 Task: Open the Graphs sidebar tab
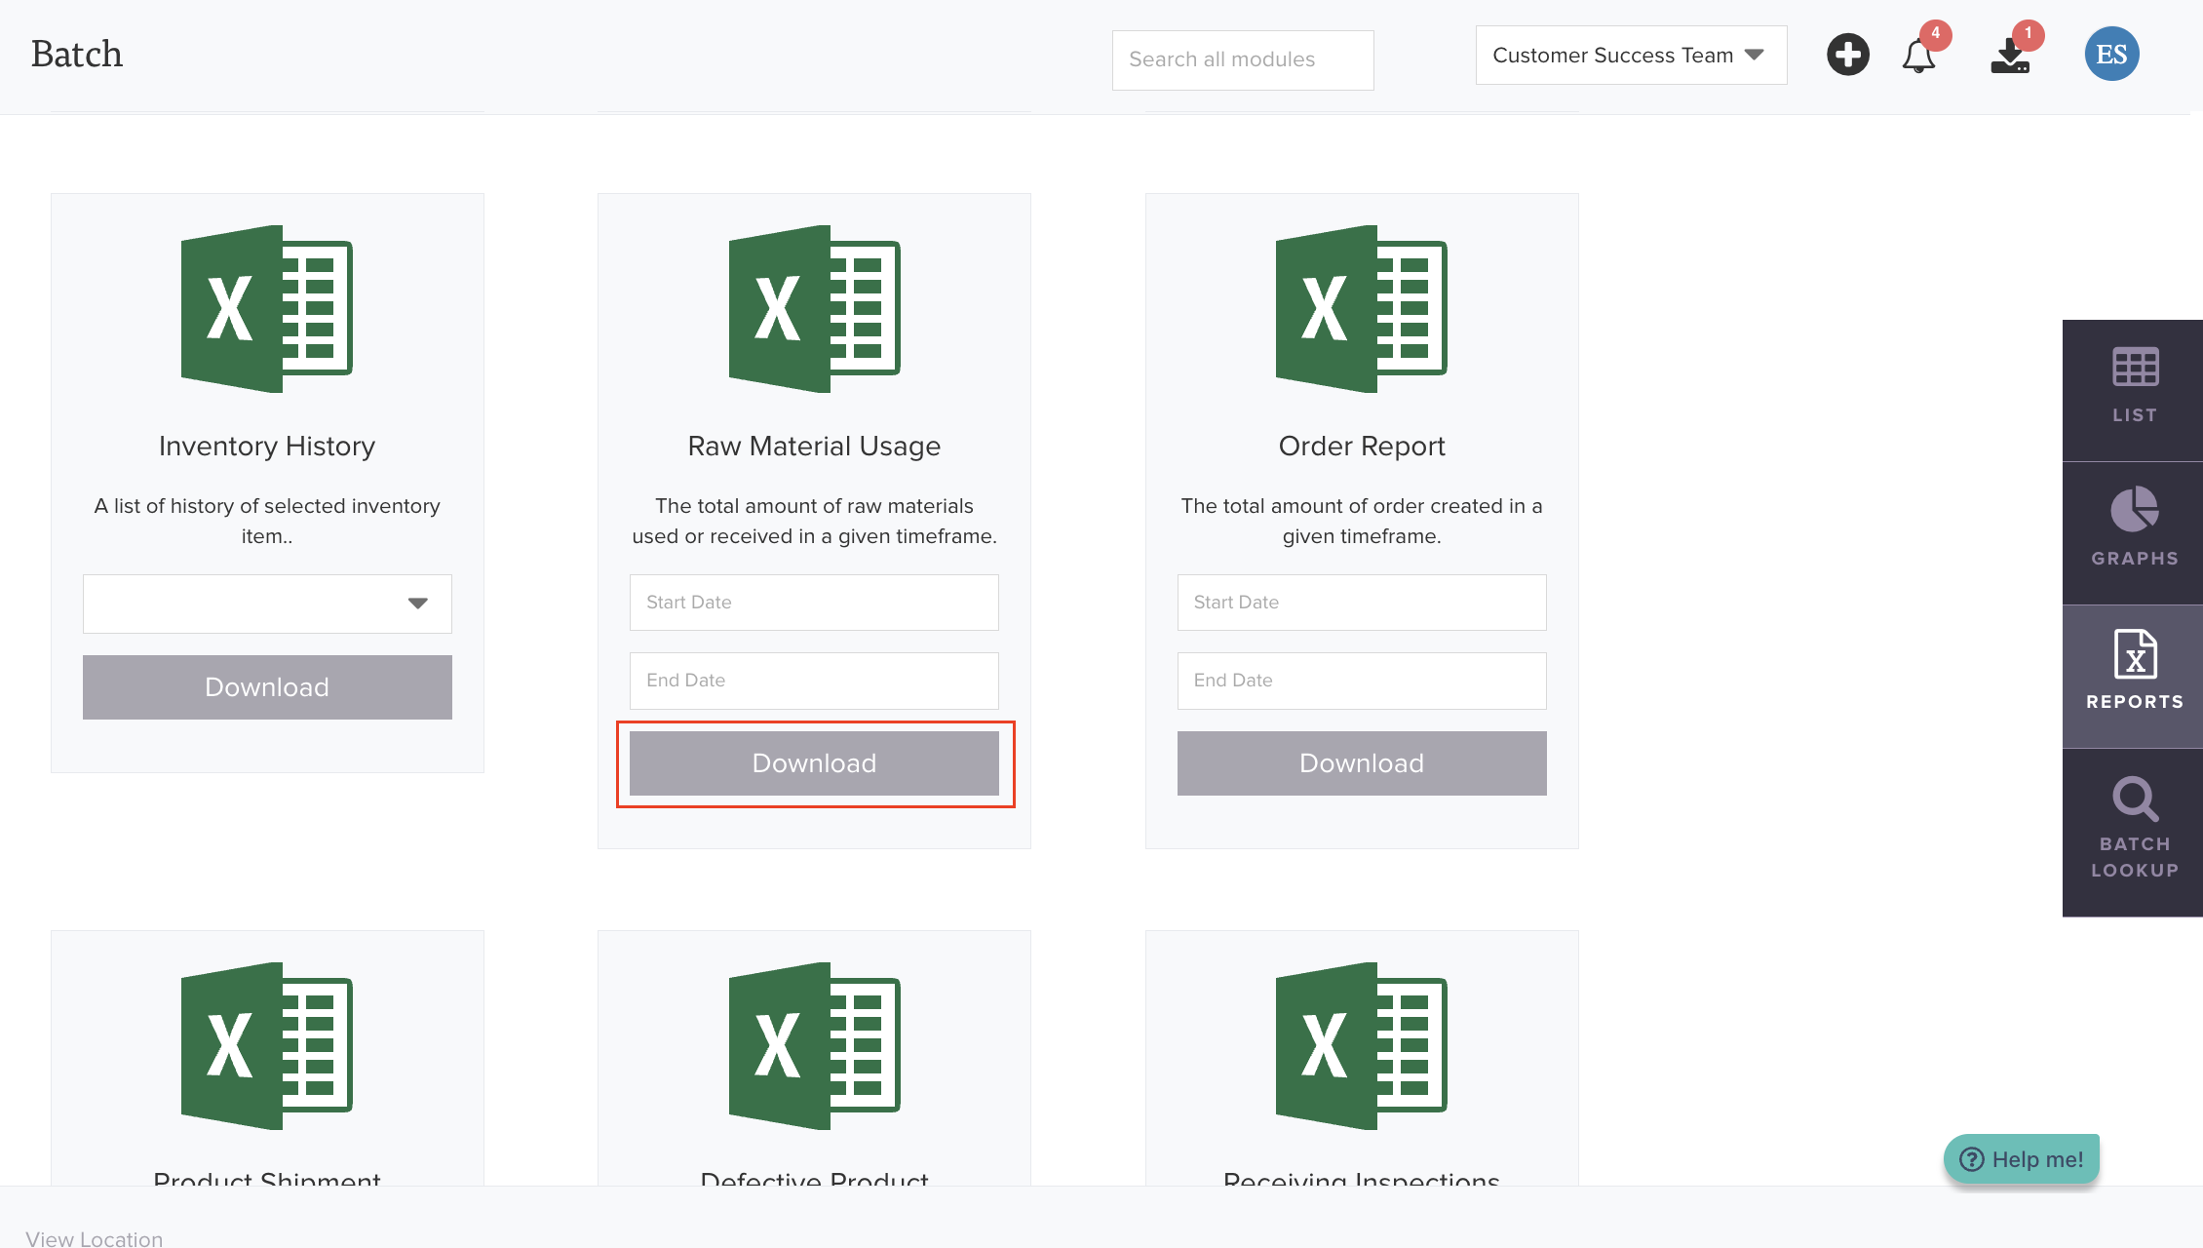2134,529
